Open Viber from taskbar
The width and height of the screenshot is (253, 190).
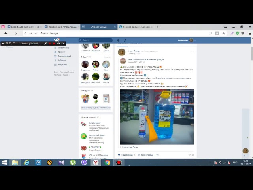click(84, 163)
